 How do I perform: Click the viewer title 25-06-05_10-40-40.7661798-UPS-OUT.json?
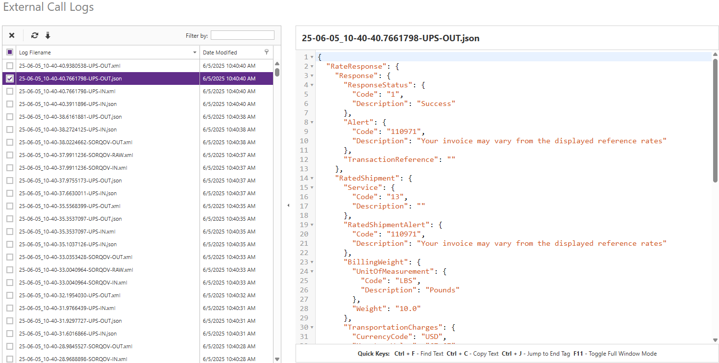coord(391,38)
